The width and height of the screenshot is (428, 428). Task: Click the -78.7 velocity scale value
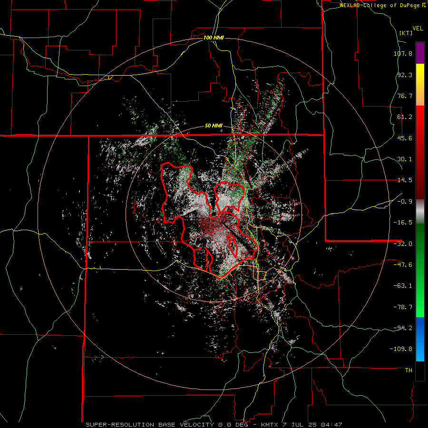(403, 307)
